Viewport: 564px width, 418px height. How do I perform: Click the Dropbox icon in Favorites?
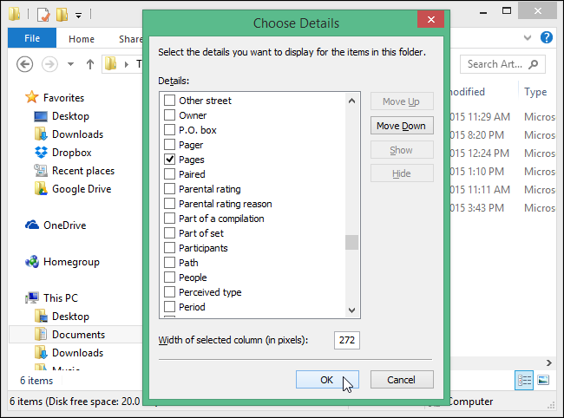click(40, 153)
